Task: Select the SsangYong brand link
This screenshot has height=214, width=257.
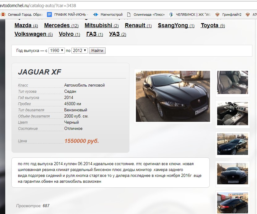Action: tap(173, 25)
